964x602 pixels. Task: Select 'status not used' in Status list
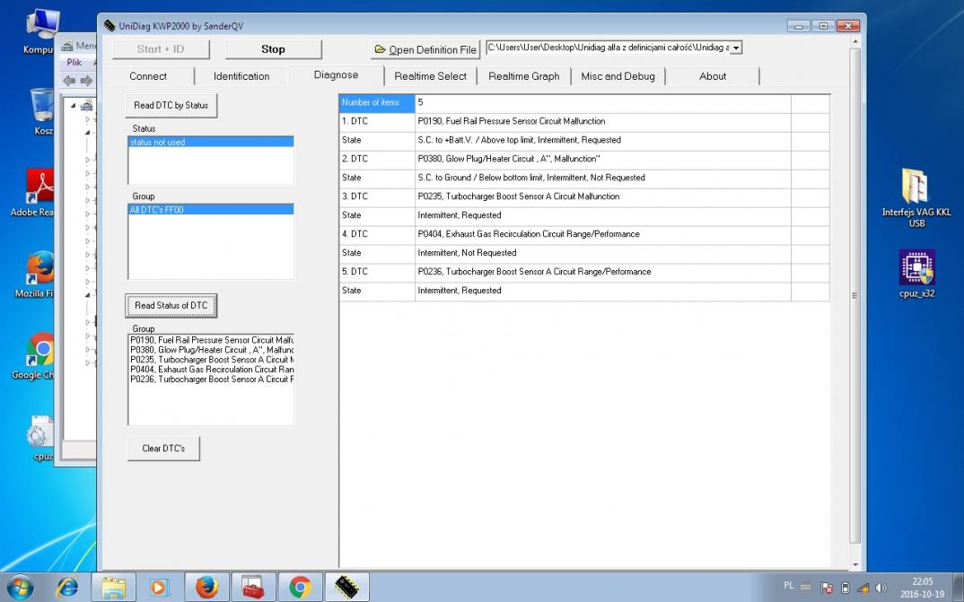click(211, 142)
